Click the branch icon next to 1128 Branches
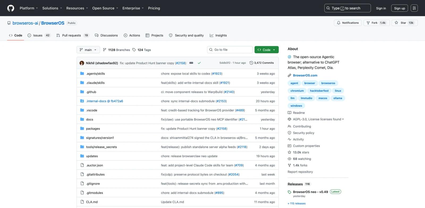 pos(105,50)
